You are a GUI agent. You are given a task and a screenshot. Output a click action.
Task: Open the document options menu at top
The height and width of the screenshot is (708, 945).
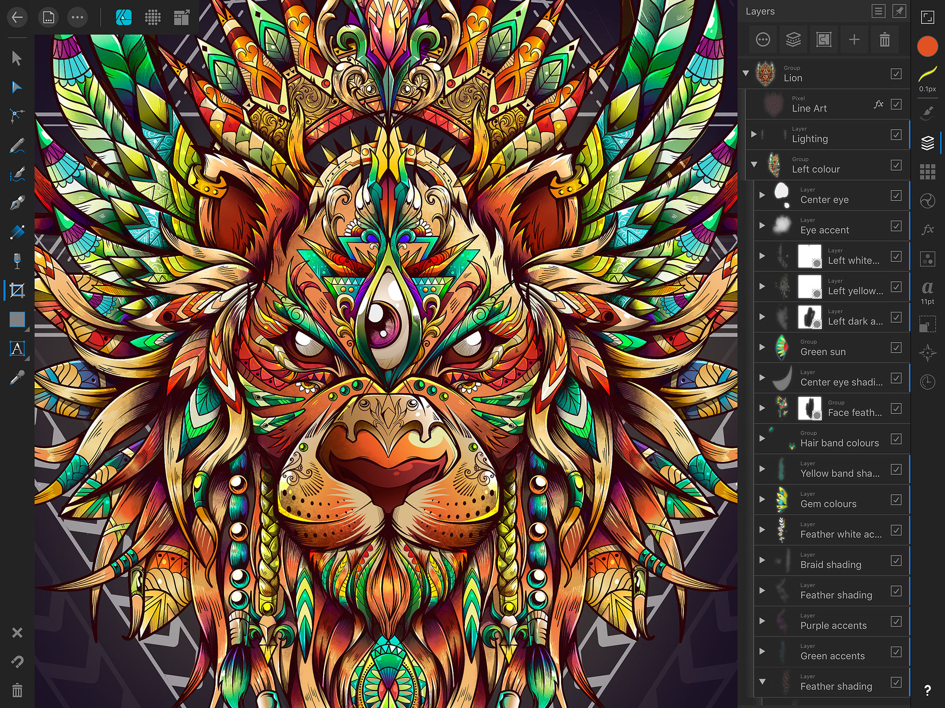pyautogui.click(x=48, y=18)
